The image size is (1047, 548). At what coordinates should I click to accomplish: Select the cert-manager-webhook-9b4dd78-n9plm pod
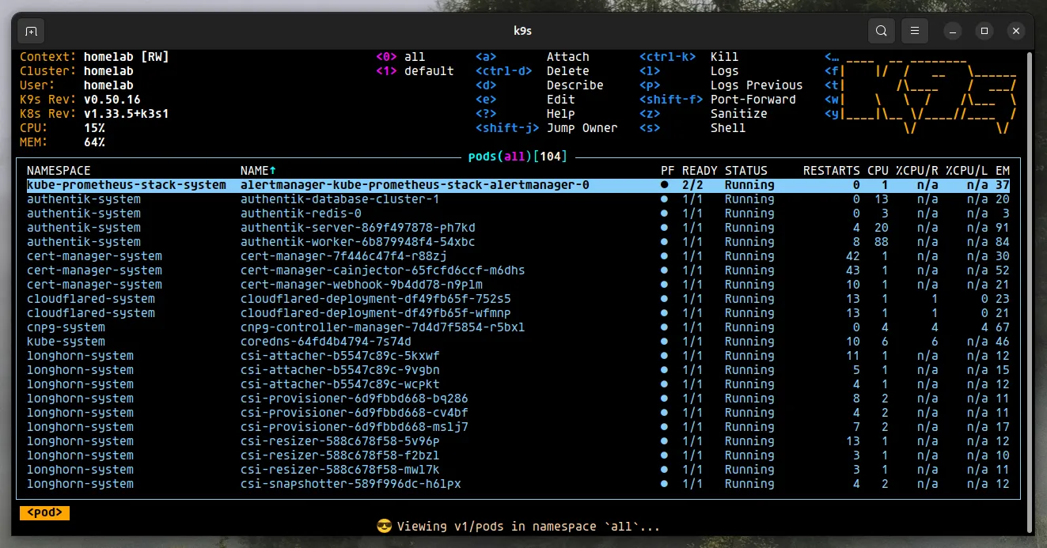click(x=361, y=285)
